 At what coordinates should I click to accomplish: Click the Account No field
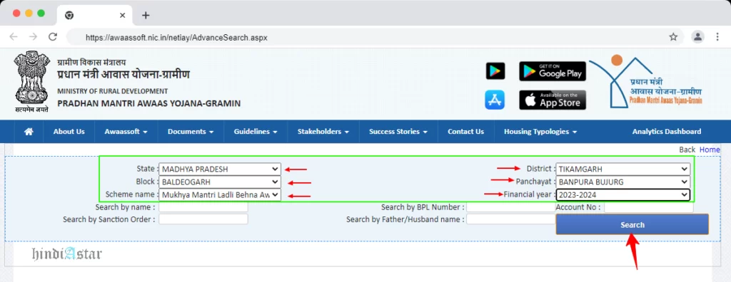(x=648, y=207)
